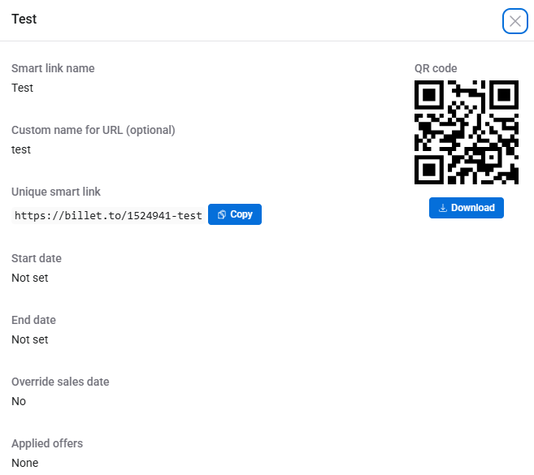This screenshot has height=475, width=534.
Task: Click the "Custom name for URL (optional)" label
Action: [x=93, y=130]
